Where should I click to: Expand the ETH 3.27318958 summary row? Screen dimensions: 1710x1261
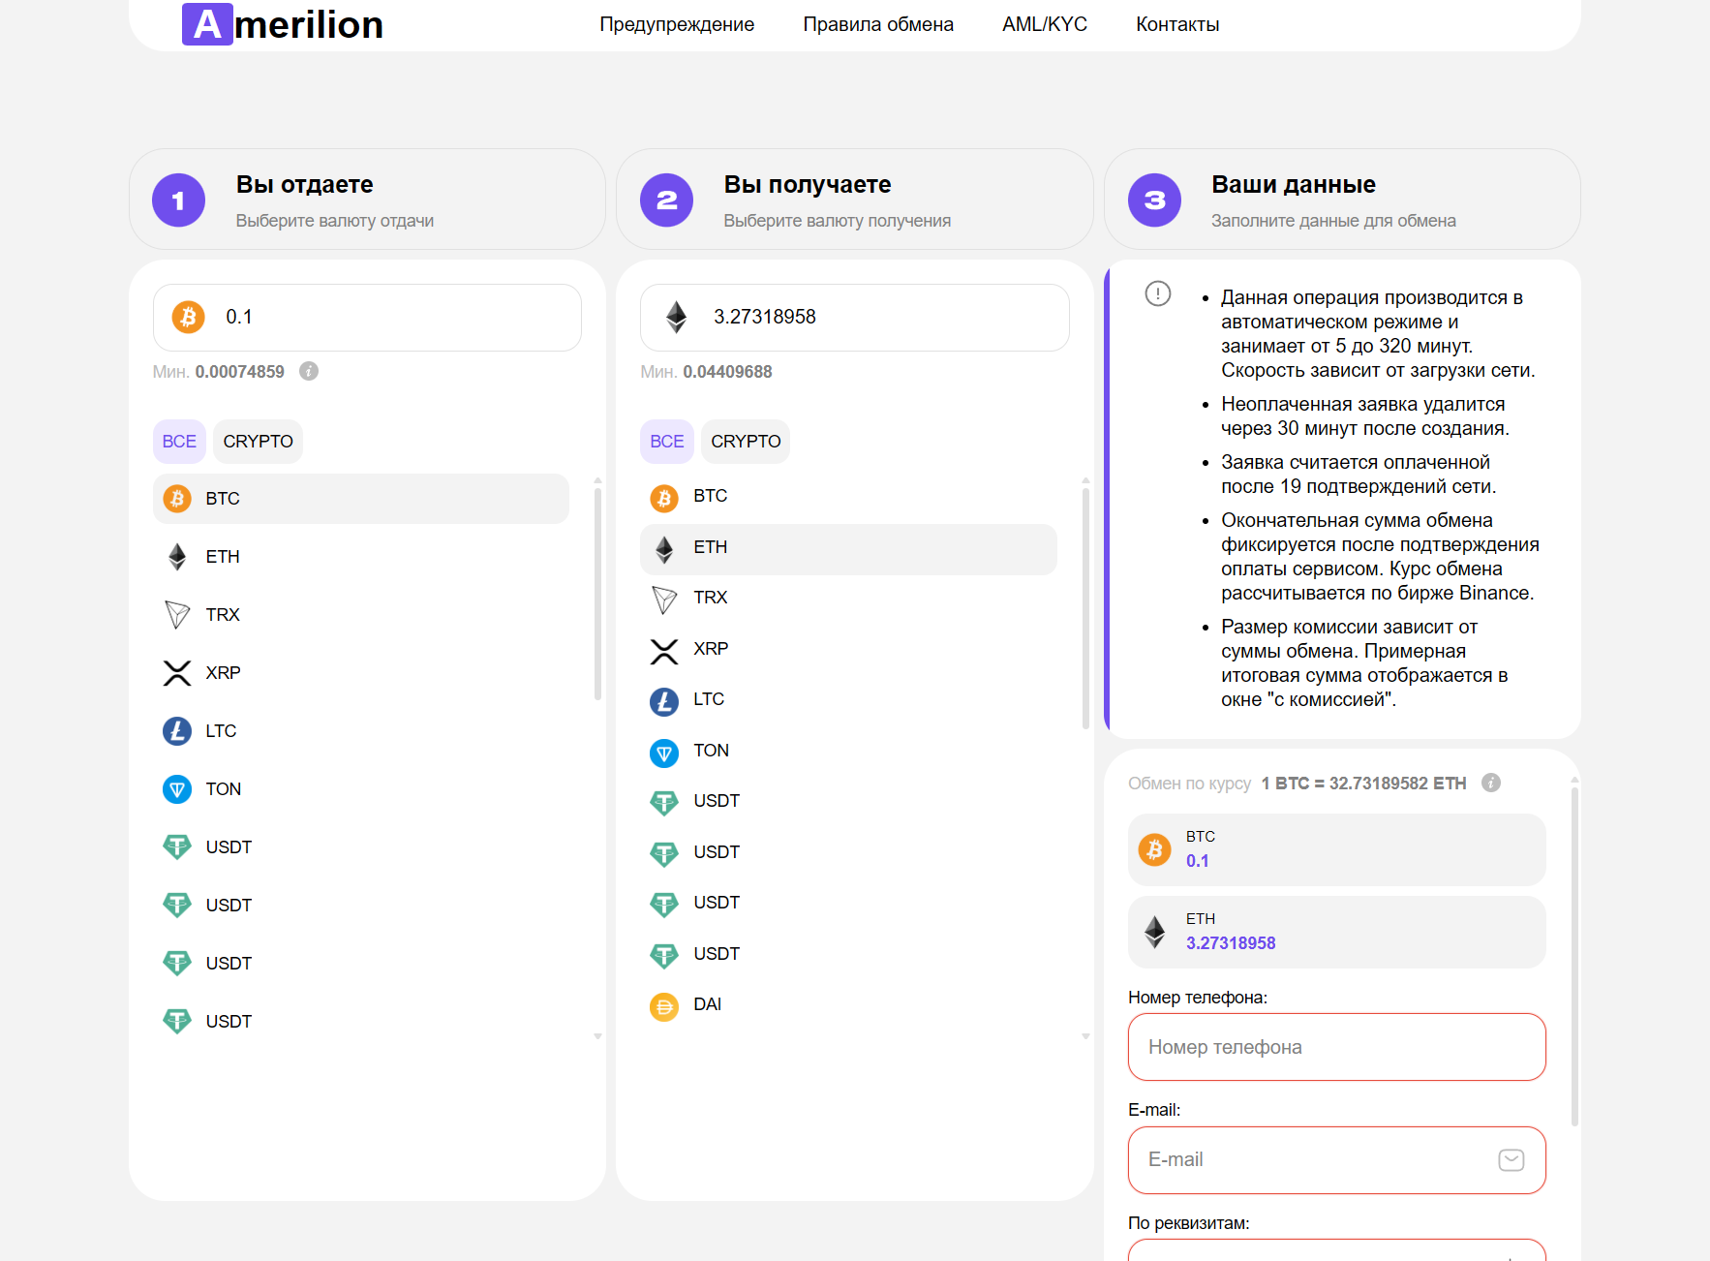click(1336, 932)
